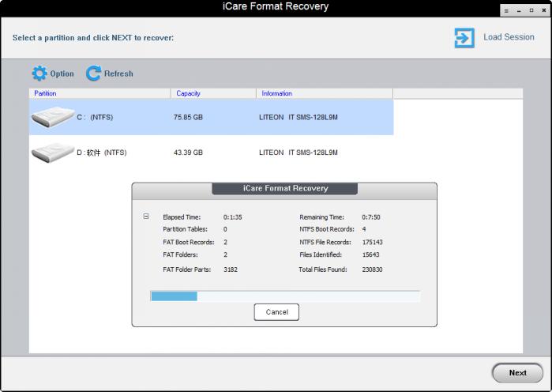The height and width of the screenshot is (392, 552).
Task: Click the Load Session arrow icon
Action: pos(464,38)
